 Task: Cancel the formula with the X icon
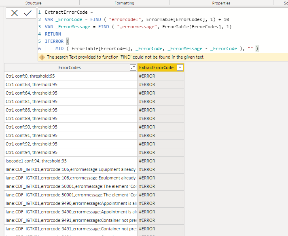coord(14,13)
